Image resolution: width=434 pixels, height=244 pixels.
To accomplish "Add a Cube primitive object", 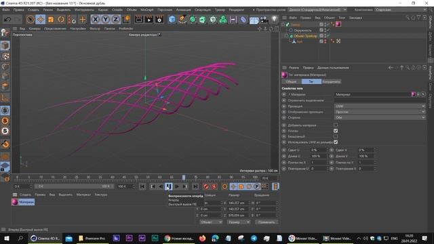I will pos(172,20).
